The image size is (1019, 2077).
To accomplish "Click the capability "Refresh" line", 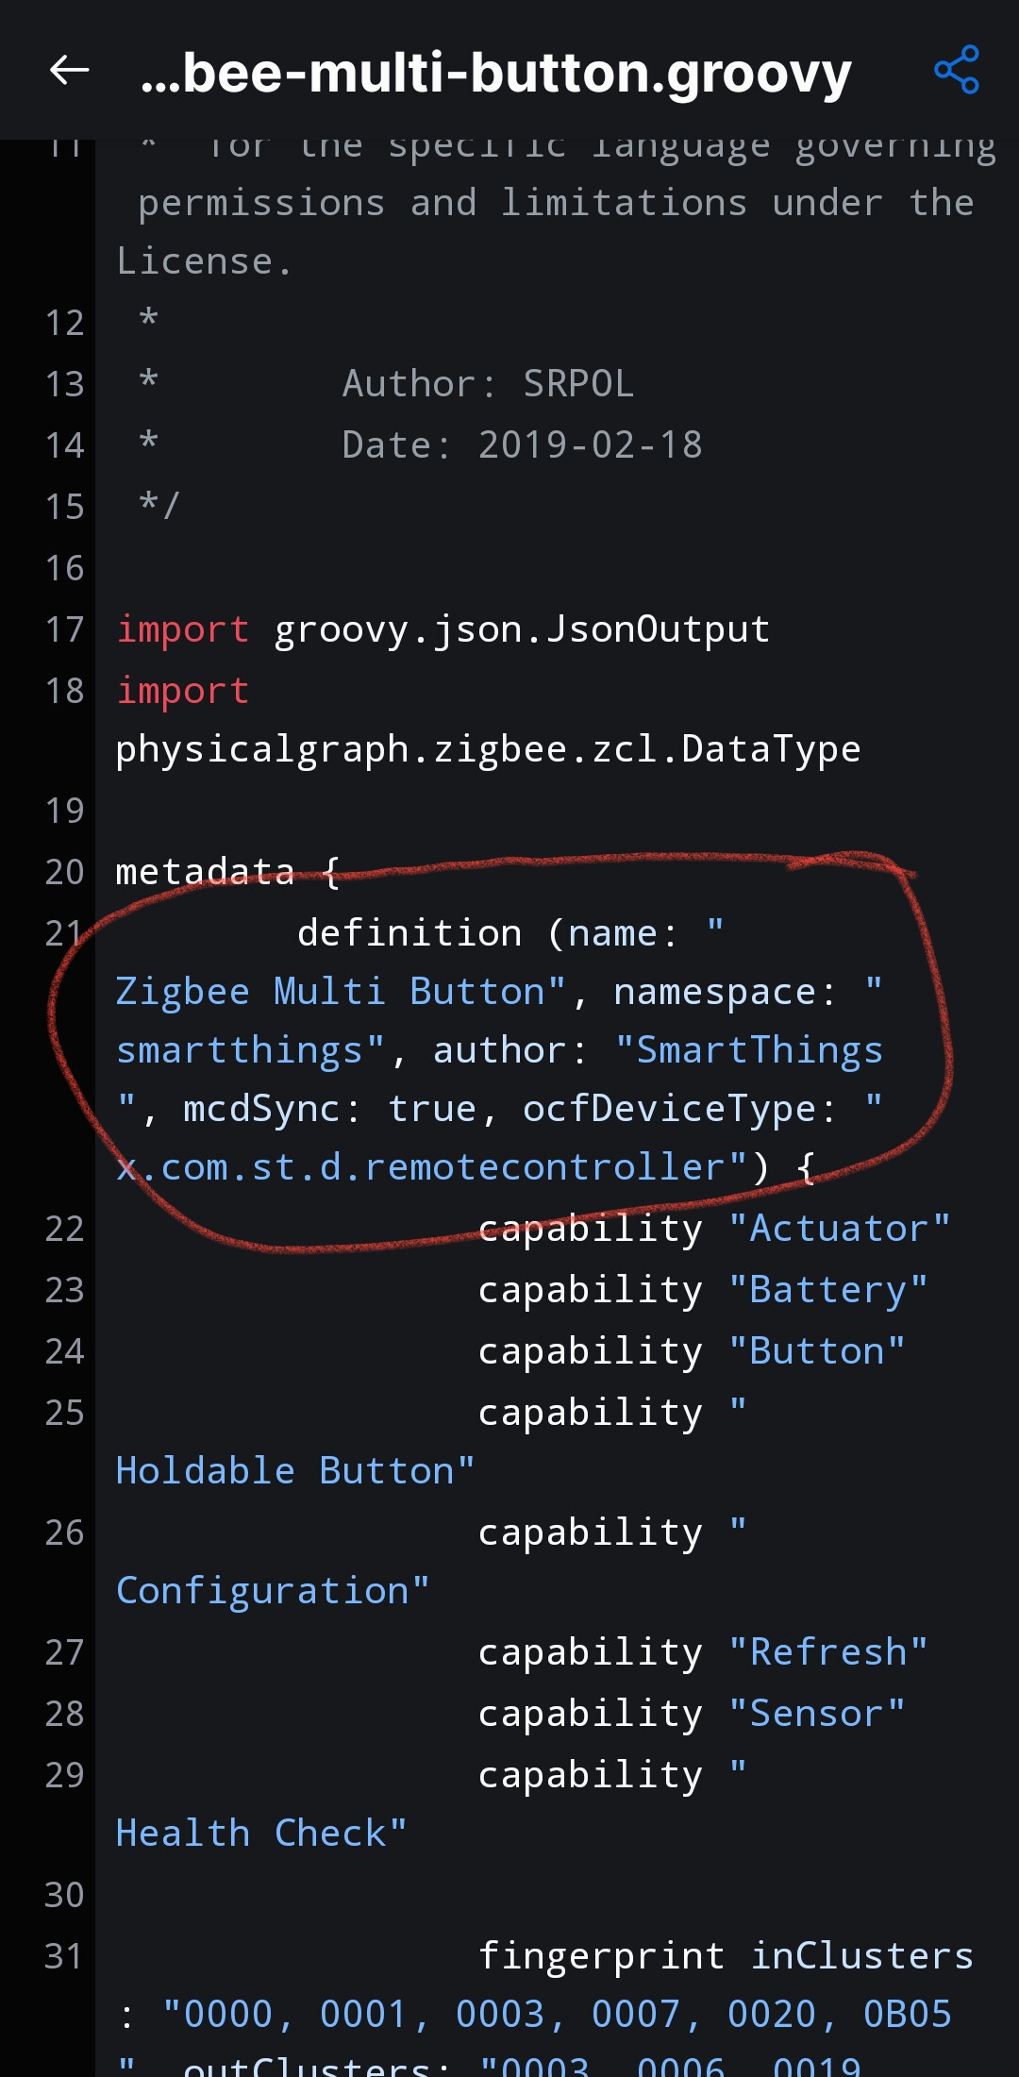I will 703,1652.
